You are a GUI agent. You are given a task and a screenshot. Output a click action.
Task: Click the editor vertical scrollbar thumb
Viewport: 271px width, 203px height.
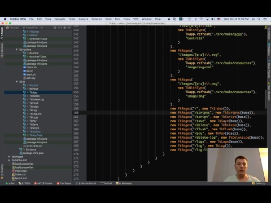click(x=265, y=99)
